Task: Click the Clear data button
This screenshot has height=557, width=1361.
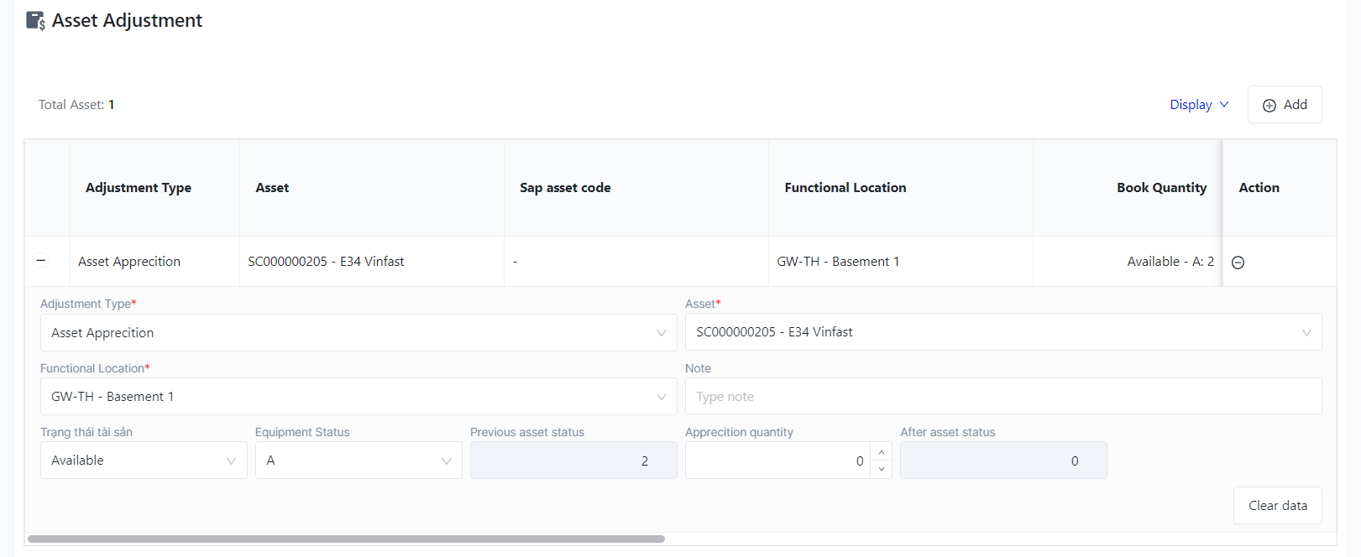Action: pyautogui.click(x=1277, y=506)
